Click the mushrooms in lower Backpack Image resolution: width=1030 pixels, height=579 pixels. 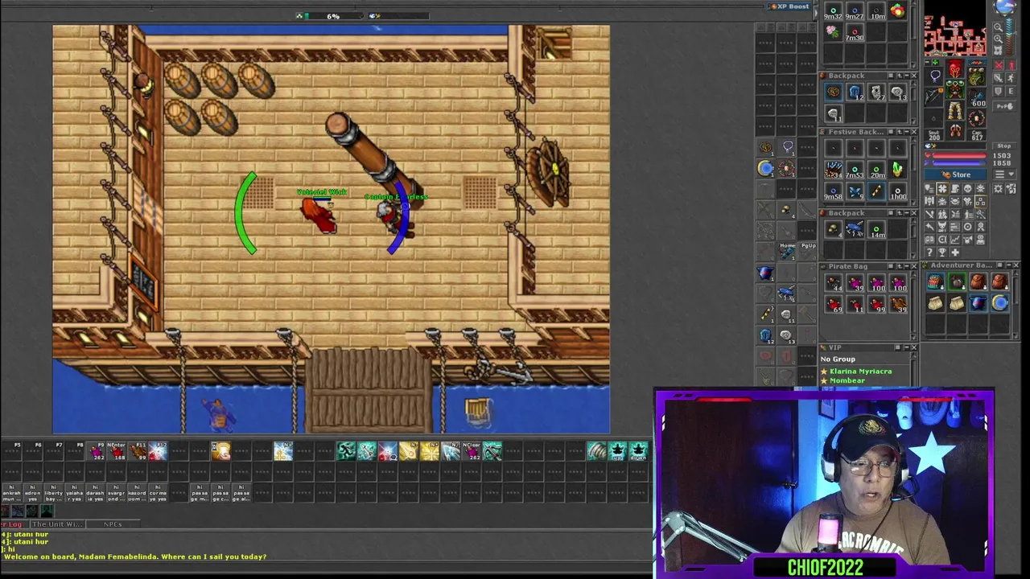pos(833,228)
